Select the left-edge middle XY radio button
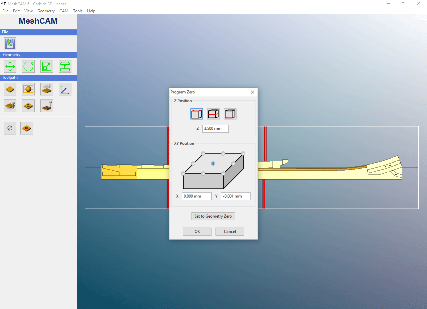Viewport: 427px width, 309px height. (193, 164)
